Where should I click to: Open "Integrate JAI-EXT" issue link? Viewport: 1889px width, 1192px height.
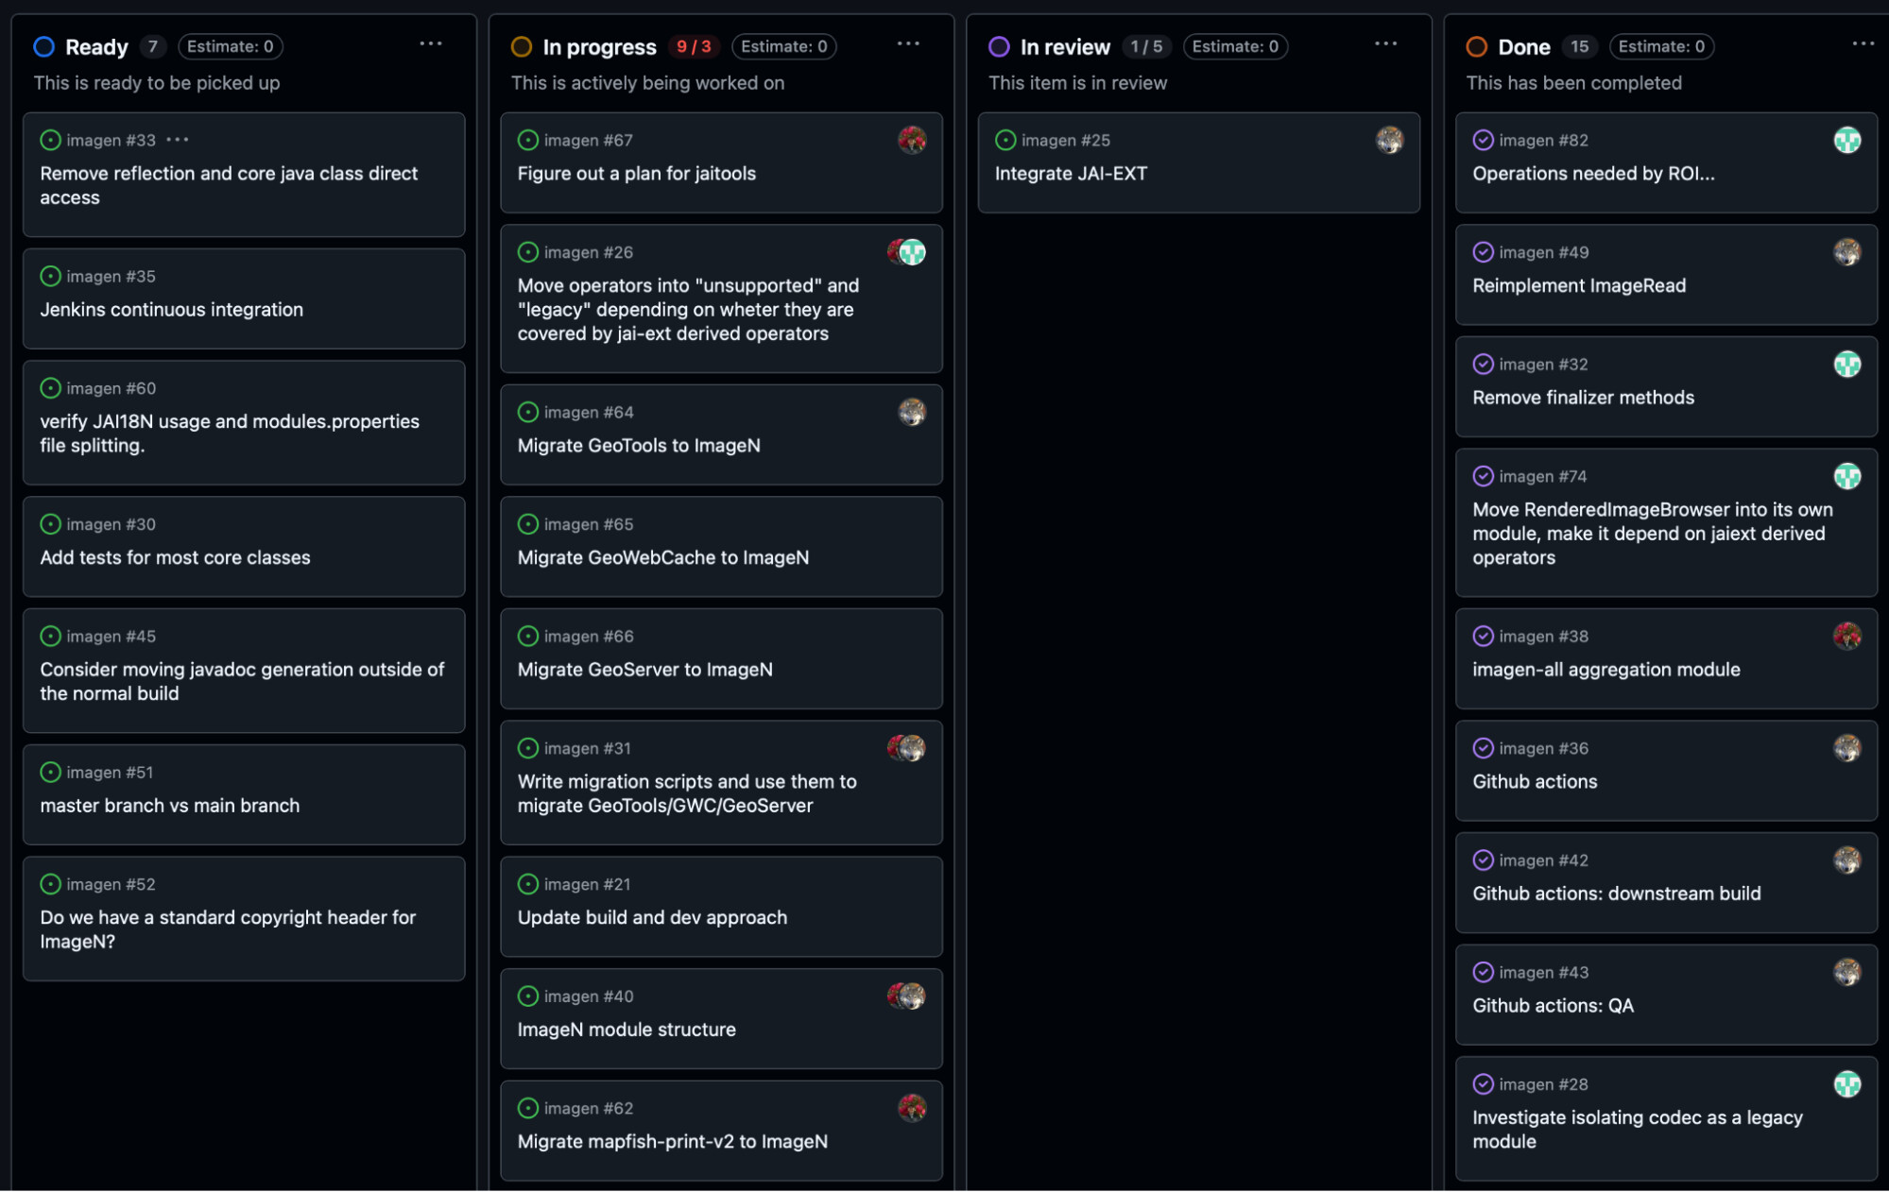coord(1071,174)
